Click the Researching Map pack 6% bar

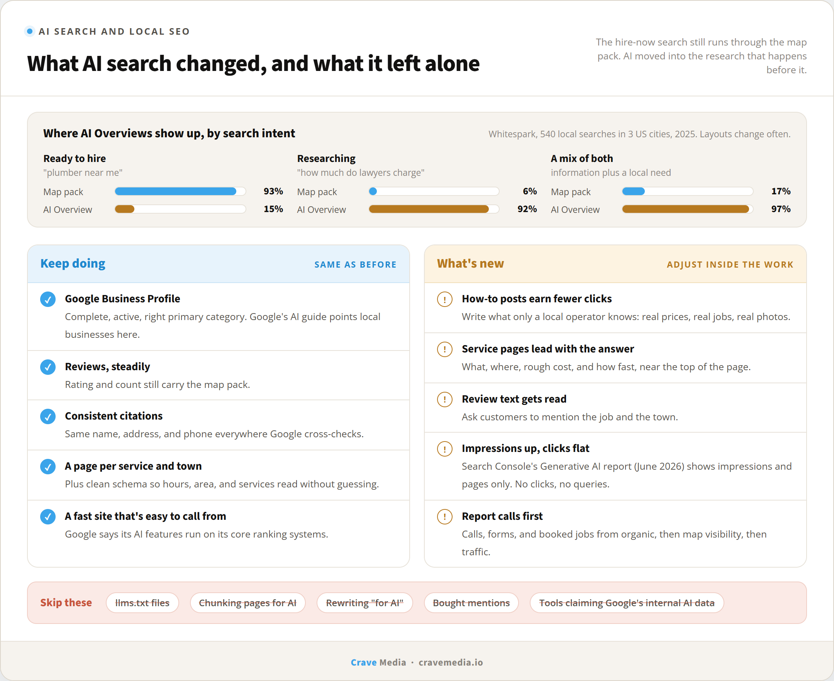click(434, 191)
